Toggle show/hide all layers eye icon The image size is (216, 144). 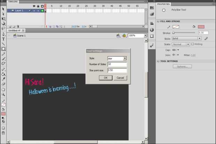(34, 6)
